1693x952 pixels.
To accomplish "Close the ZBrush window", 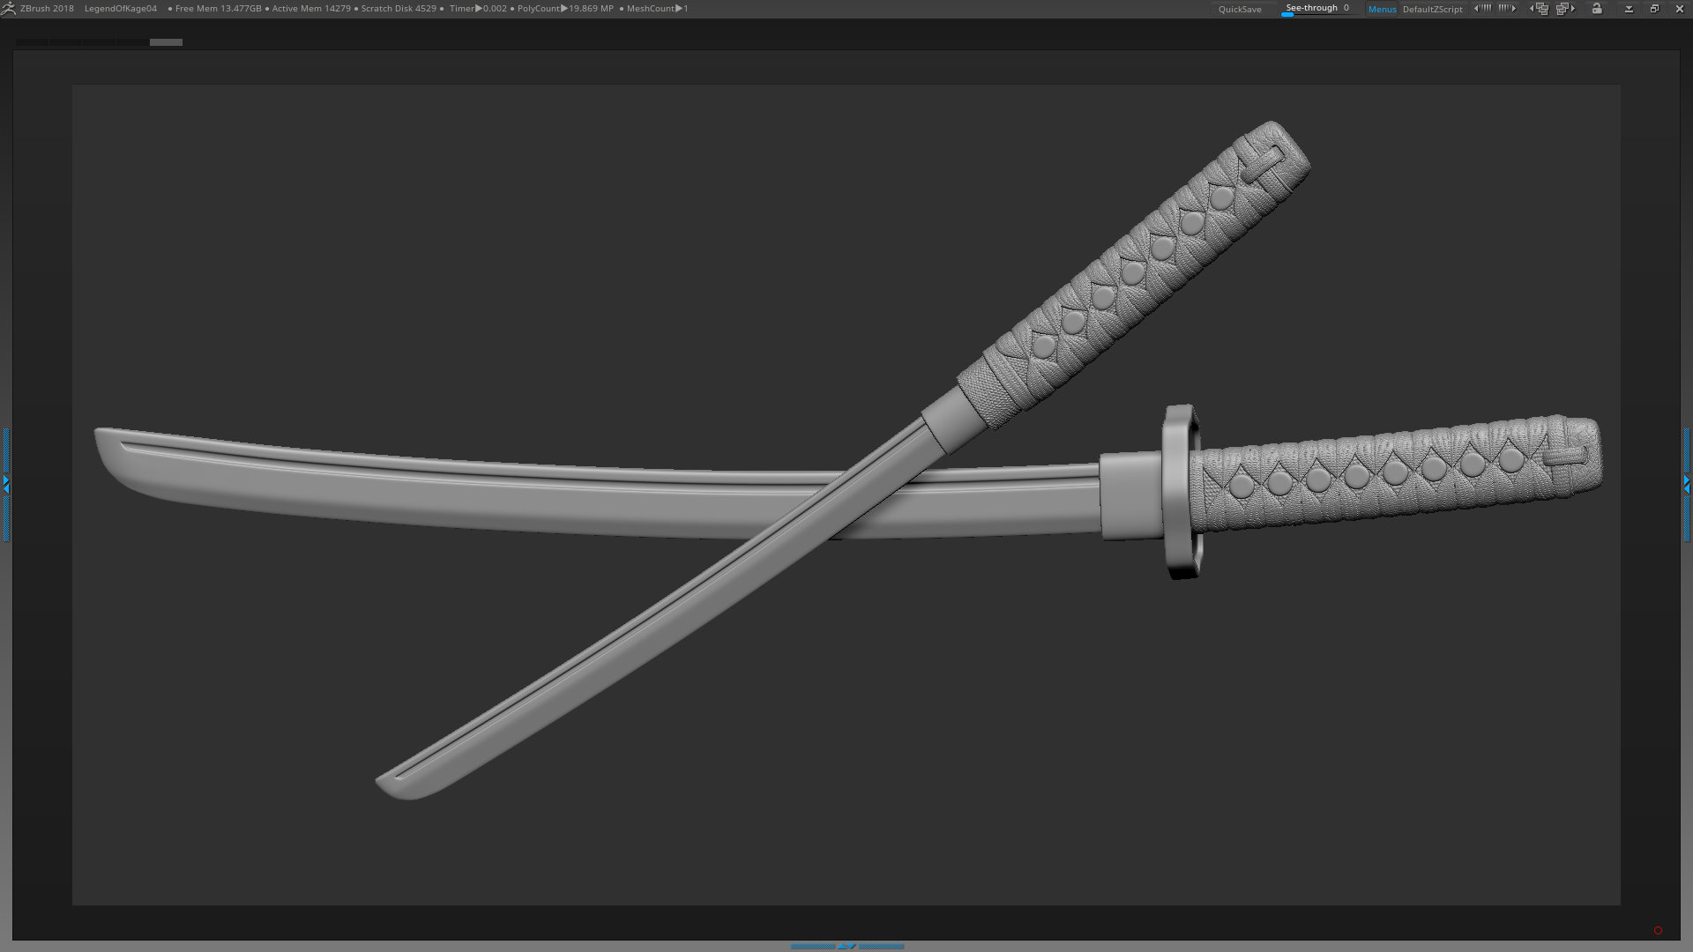I will (1680, 9).
